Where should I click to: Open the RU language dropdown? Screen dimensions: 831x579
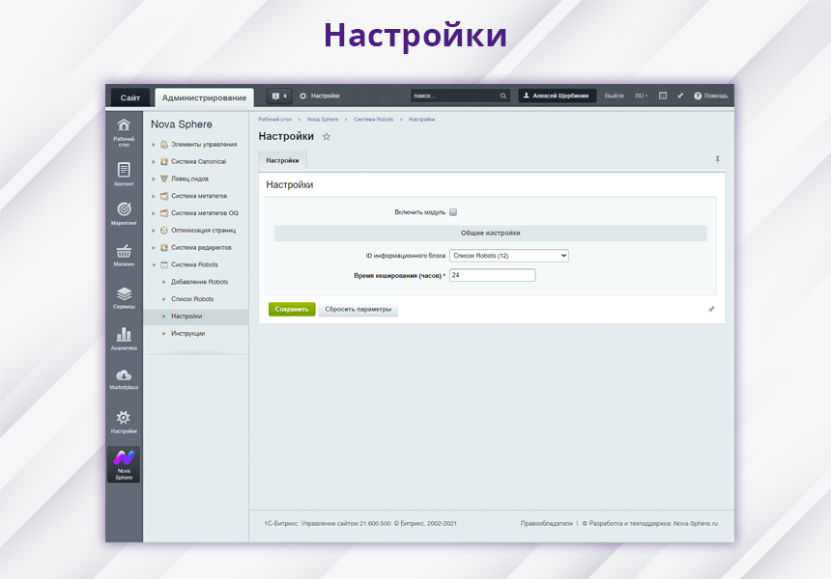pyautogui.click(x=641, y=96)
